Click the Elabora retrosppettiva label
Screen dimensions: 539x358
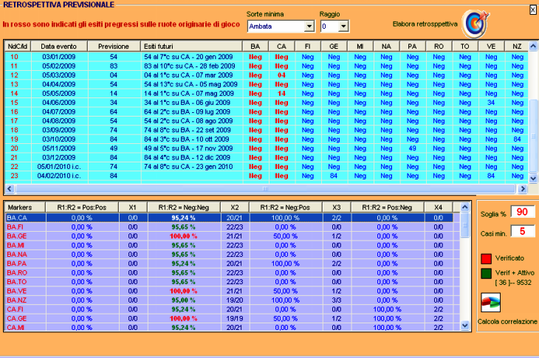425,24
